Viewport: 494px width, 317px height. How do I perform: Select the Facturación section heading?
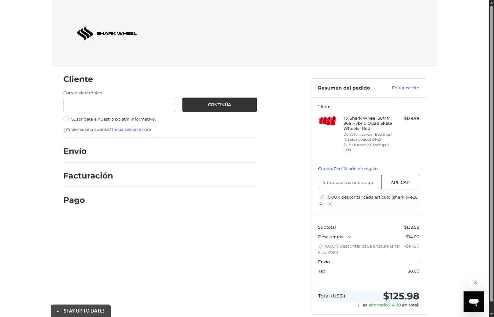tap(88, 176)
